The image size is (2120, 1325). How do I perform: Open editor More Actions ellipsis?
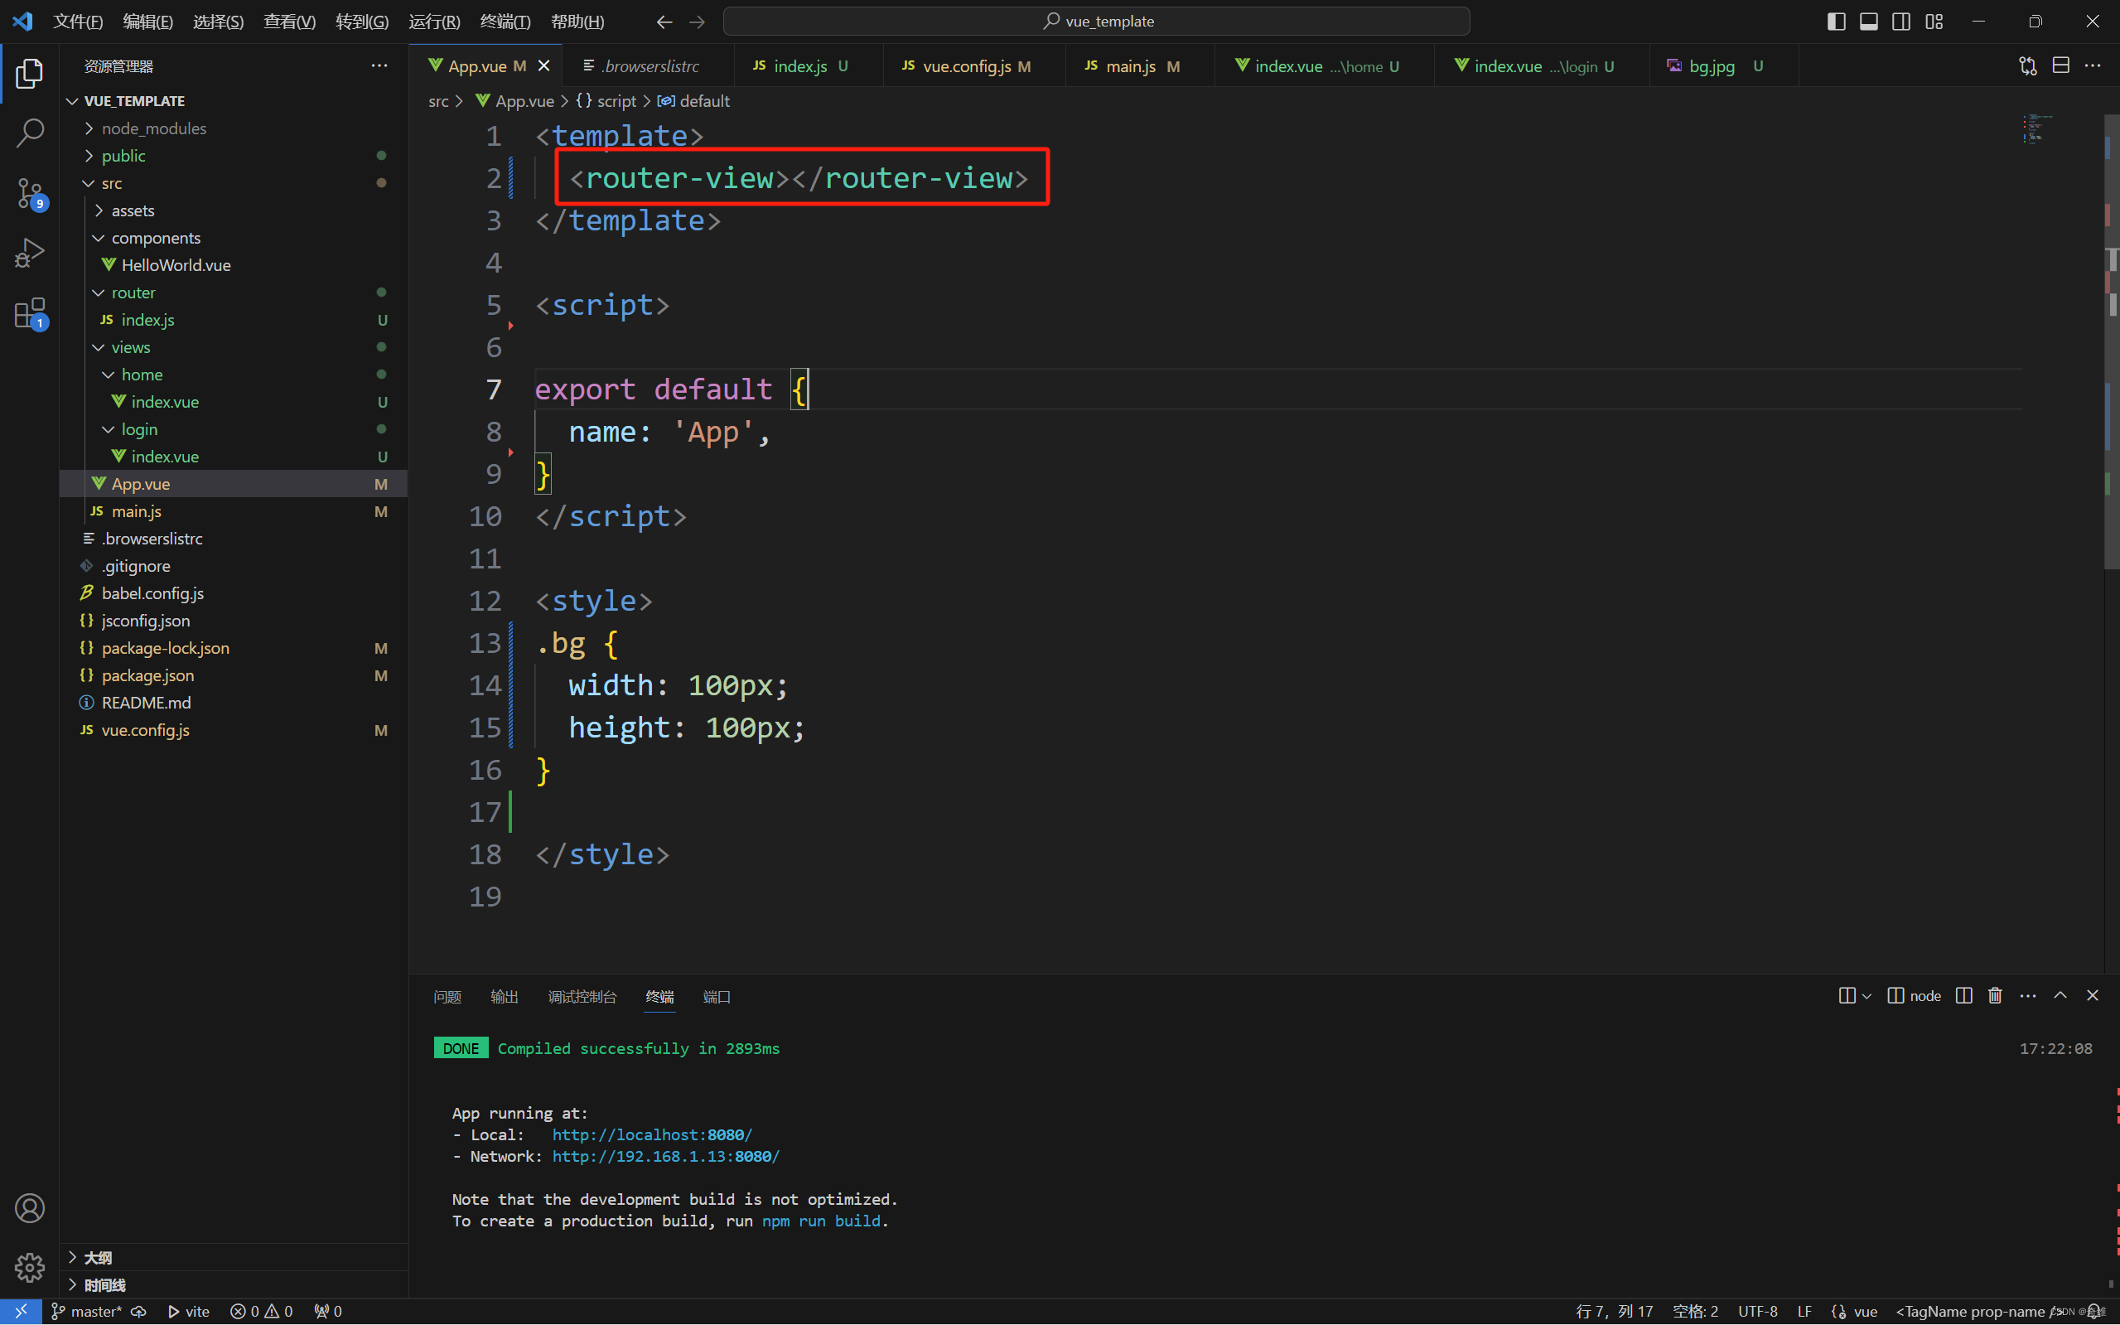[2093, 65]
